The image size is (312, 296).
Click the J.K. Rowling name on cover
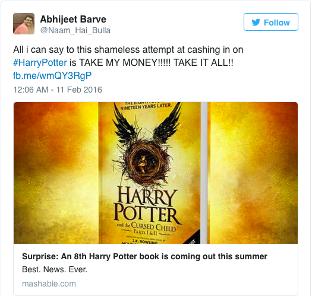coord(144,241)
